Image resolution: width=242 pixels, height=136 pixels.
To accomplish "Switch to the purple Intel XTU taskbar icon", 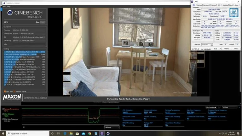I will pyautogui.click(x=102, y=133).
